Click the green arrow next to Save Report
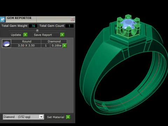Screen dimensions: 168x126 [x=62, y=35]
